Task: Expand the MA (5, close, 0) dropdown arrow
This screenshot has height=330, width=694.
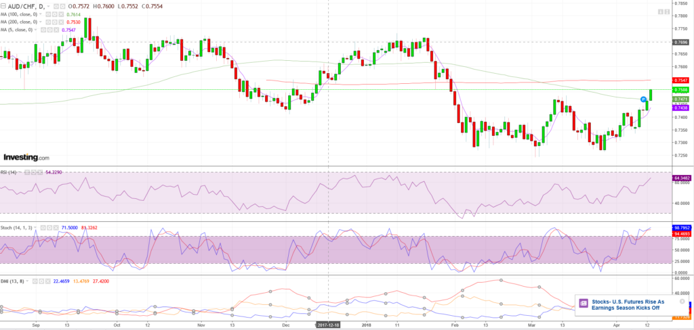Action: (35, 30)
